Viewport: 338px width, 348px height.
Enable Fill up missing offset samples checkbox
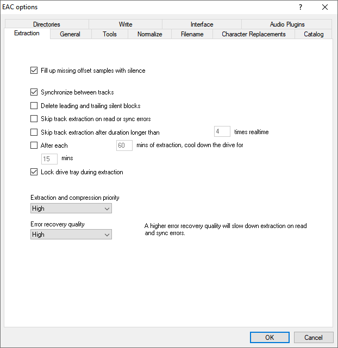34,71
